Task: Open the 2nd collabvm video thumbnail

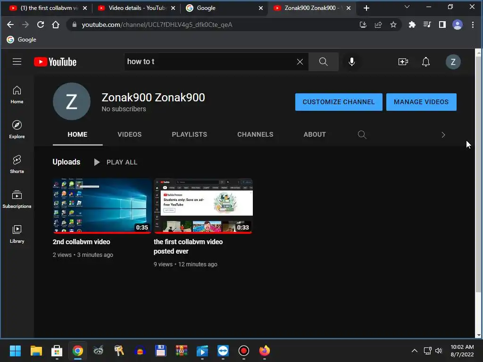Action: point(102,206)
